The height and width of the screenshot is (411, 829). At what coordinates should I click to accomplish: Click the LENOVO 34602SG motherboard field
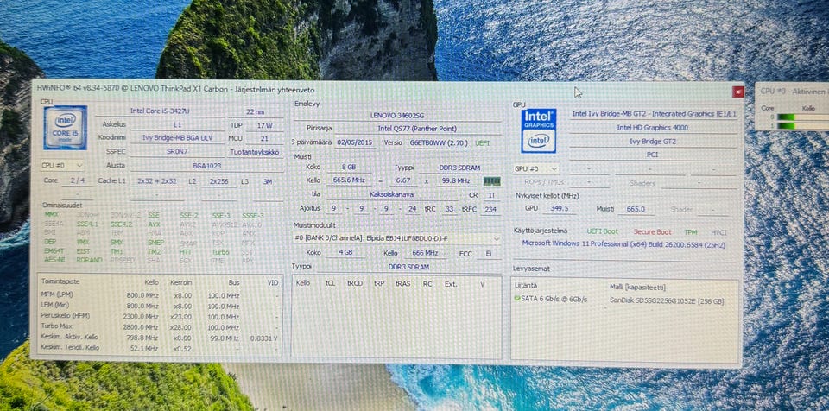pos(396,115)
